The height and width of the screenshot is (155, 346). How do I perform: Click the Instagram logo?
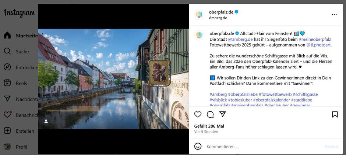coord(19,13)
